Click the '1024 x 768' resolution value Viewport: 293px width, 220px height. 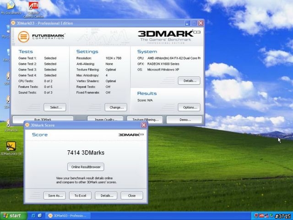[x=114, y=58]
